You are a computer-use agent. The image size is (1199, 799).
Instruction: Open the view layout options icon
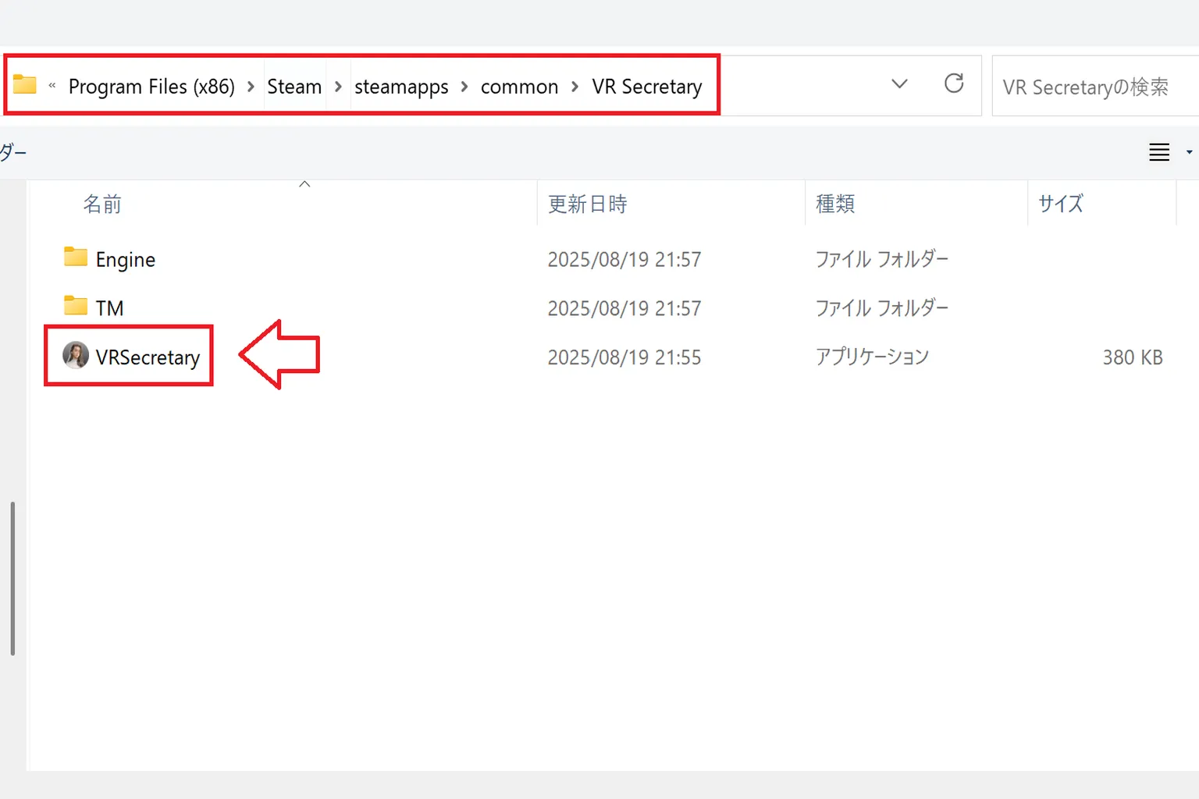pos(1159,152)
